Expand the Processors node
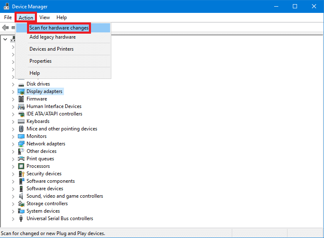The width and height of the screenshot is (324, 238). [13, 167]
